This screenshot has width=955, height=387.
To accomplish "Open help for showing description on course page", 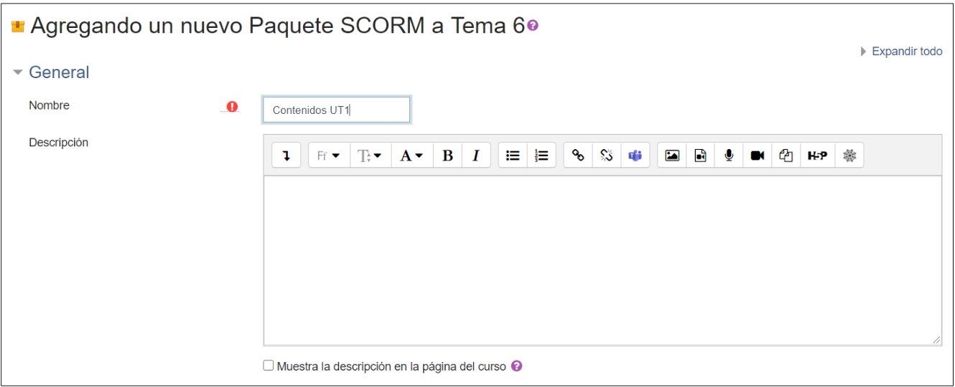I will [516, 366].
